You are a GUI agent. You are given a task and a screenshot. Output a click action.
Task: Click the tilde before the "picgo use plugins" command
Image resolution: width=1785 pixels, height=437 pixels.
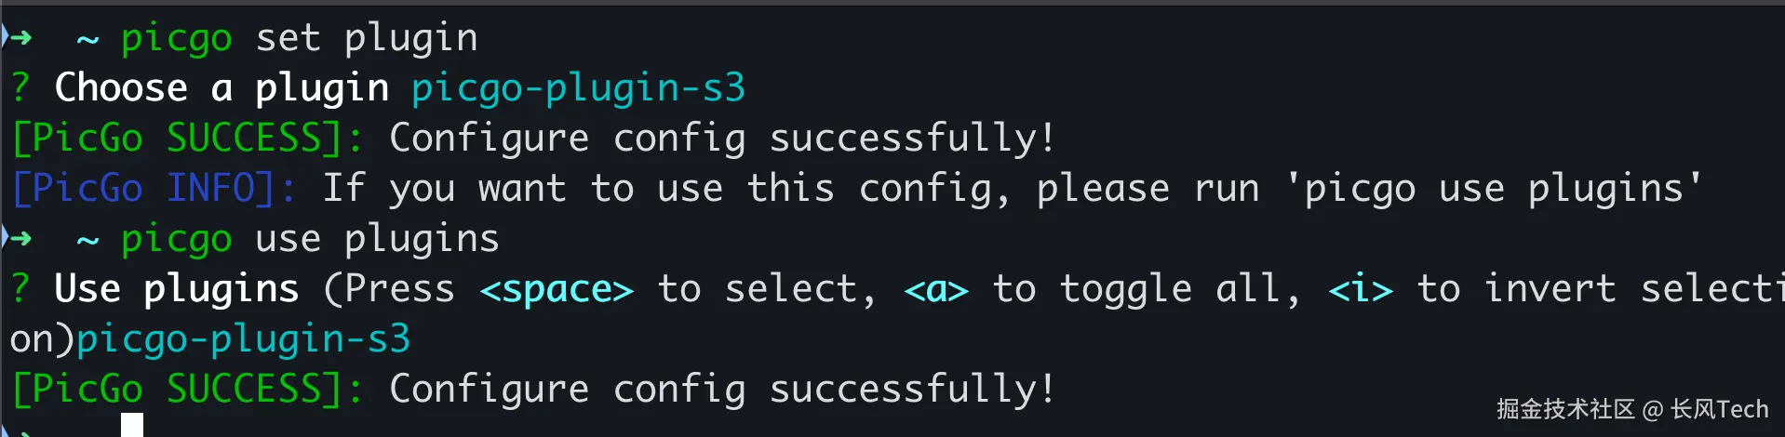point(87,241)
